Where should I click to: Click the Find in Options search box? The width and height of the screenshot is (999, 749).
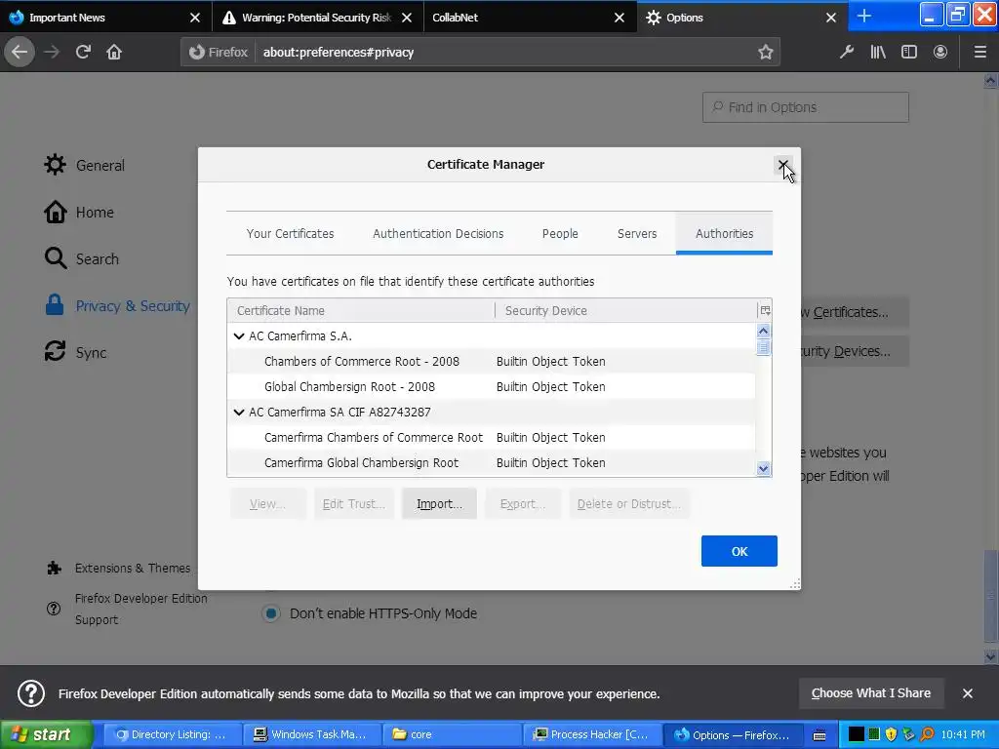click(x=805, y=107)
